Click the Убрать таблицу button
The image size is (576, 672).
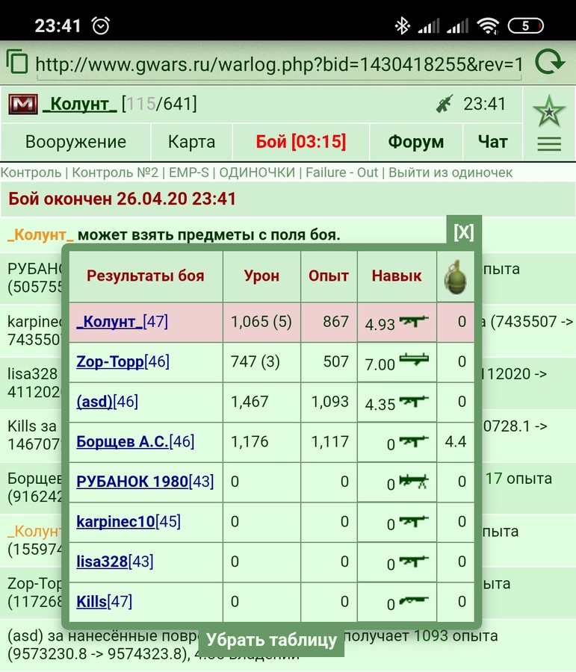pyautogui.click(x=271, y=640)
